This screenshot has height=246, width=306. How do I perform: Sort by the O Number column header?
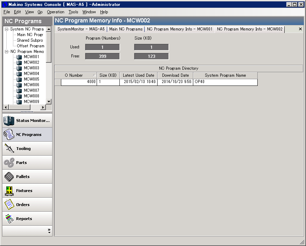point(76,75)
